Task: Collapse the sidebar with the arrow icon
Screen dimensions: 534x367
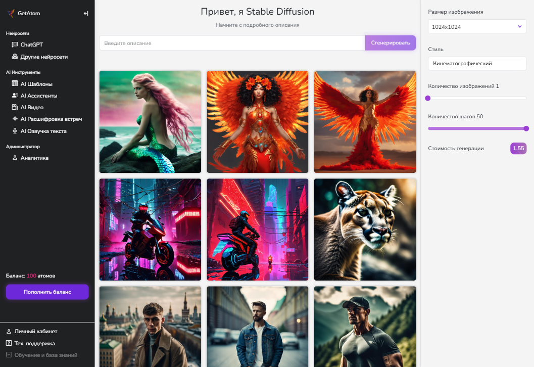Action: 86,13
